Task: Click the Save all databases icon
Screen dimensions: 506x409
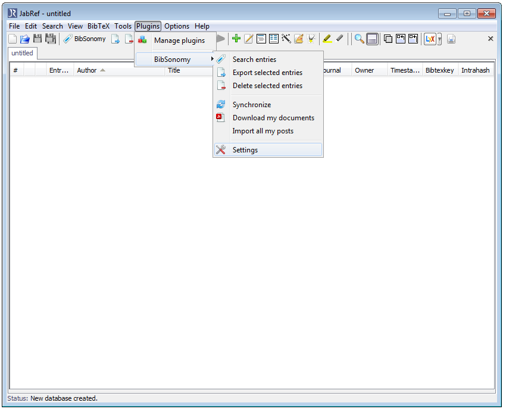Action: tap(51, 39)
